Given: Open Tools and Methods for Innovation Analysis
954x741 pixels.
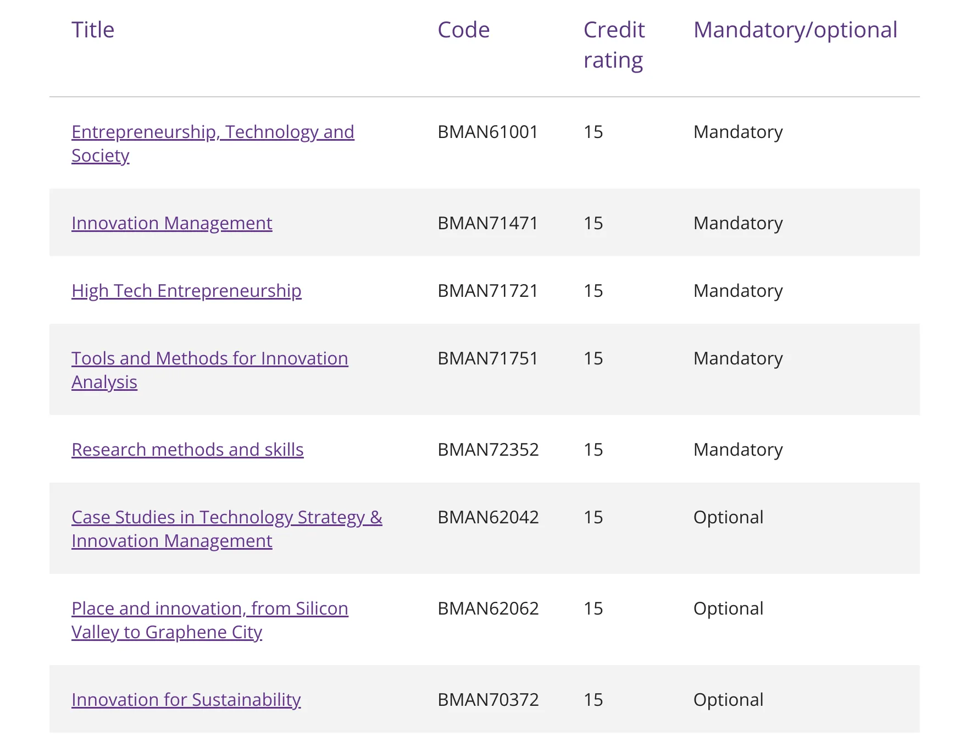Looking at the screenshot, I should [x=209, y=358].
